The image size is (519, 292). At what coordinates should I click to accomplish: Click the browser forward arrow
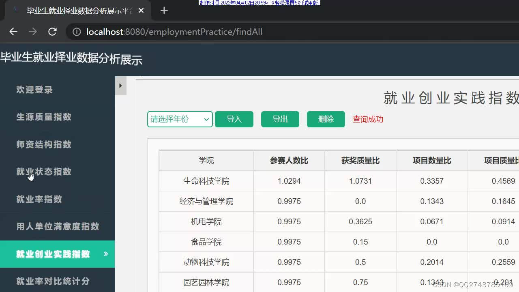(33, 32)
